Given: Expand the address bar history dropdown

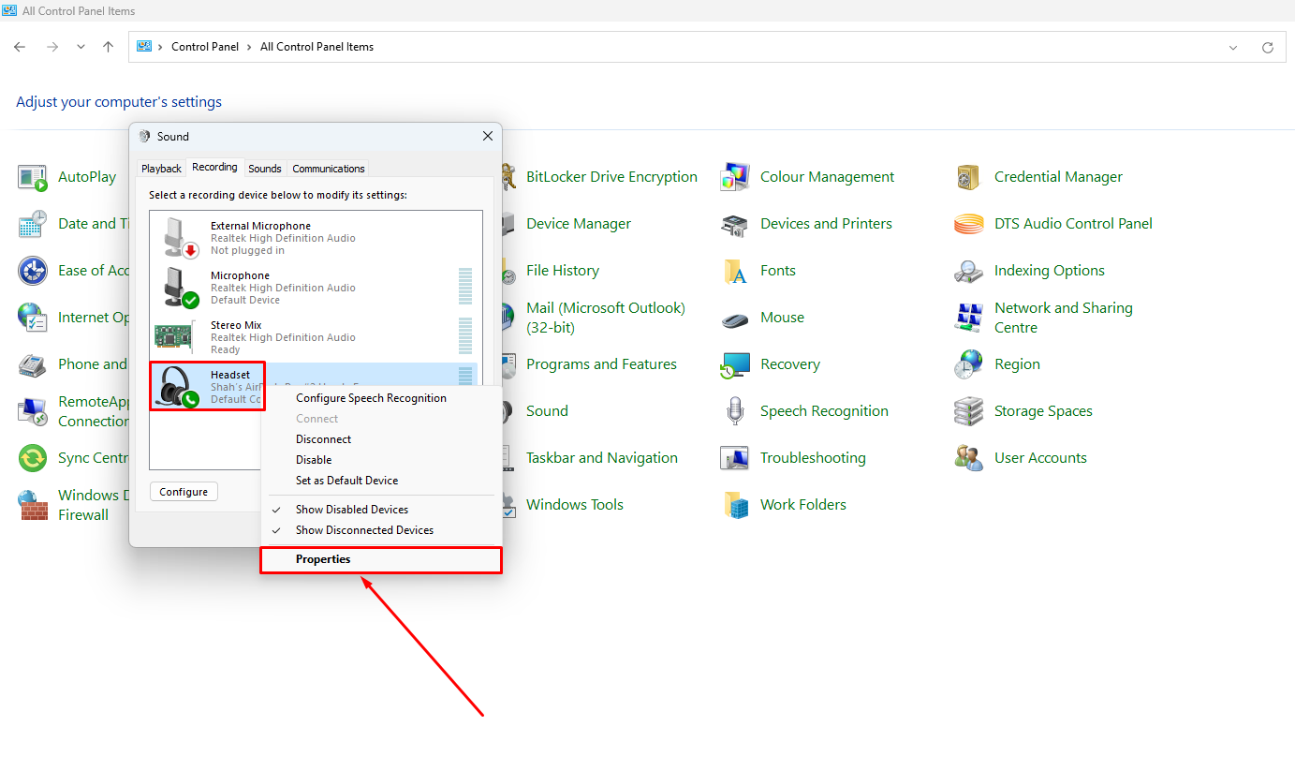Looking at the screenshot, I should [1233, 47].
